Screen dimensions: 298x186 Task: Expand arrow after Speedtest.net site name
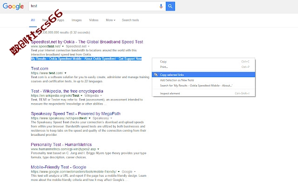click(x=88, y=46)
